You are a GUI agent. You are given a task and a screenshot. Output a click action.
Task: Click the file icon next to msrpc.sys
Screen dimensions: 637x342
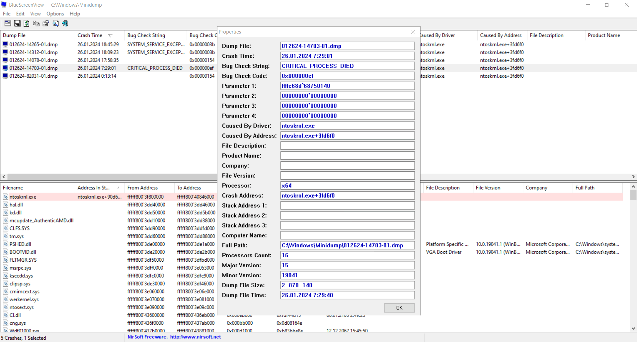click(x=6, y=268)
